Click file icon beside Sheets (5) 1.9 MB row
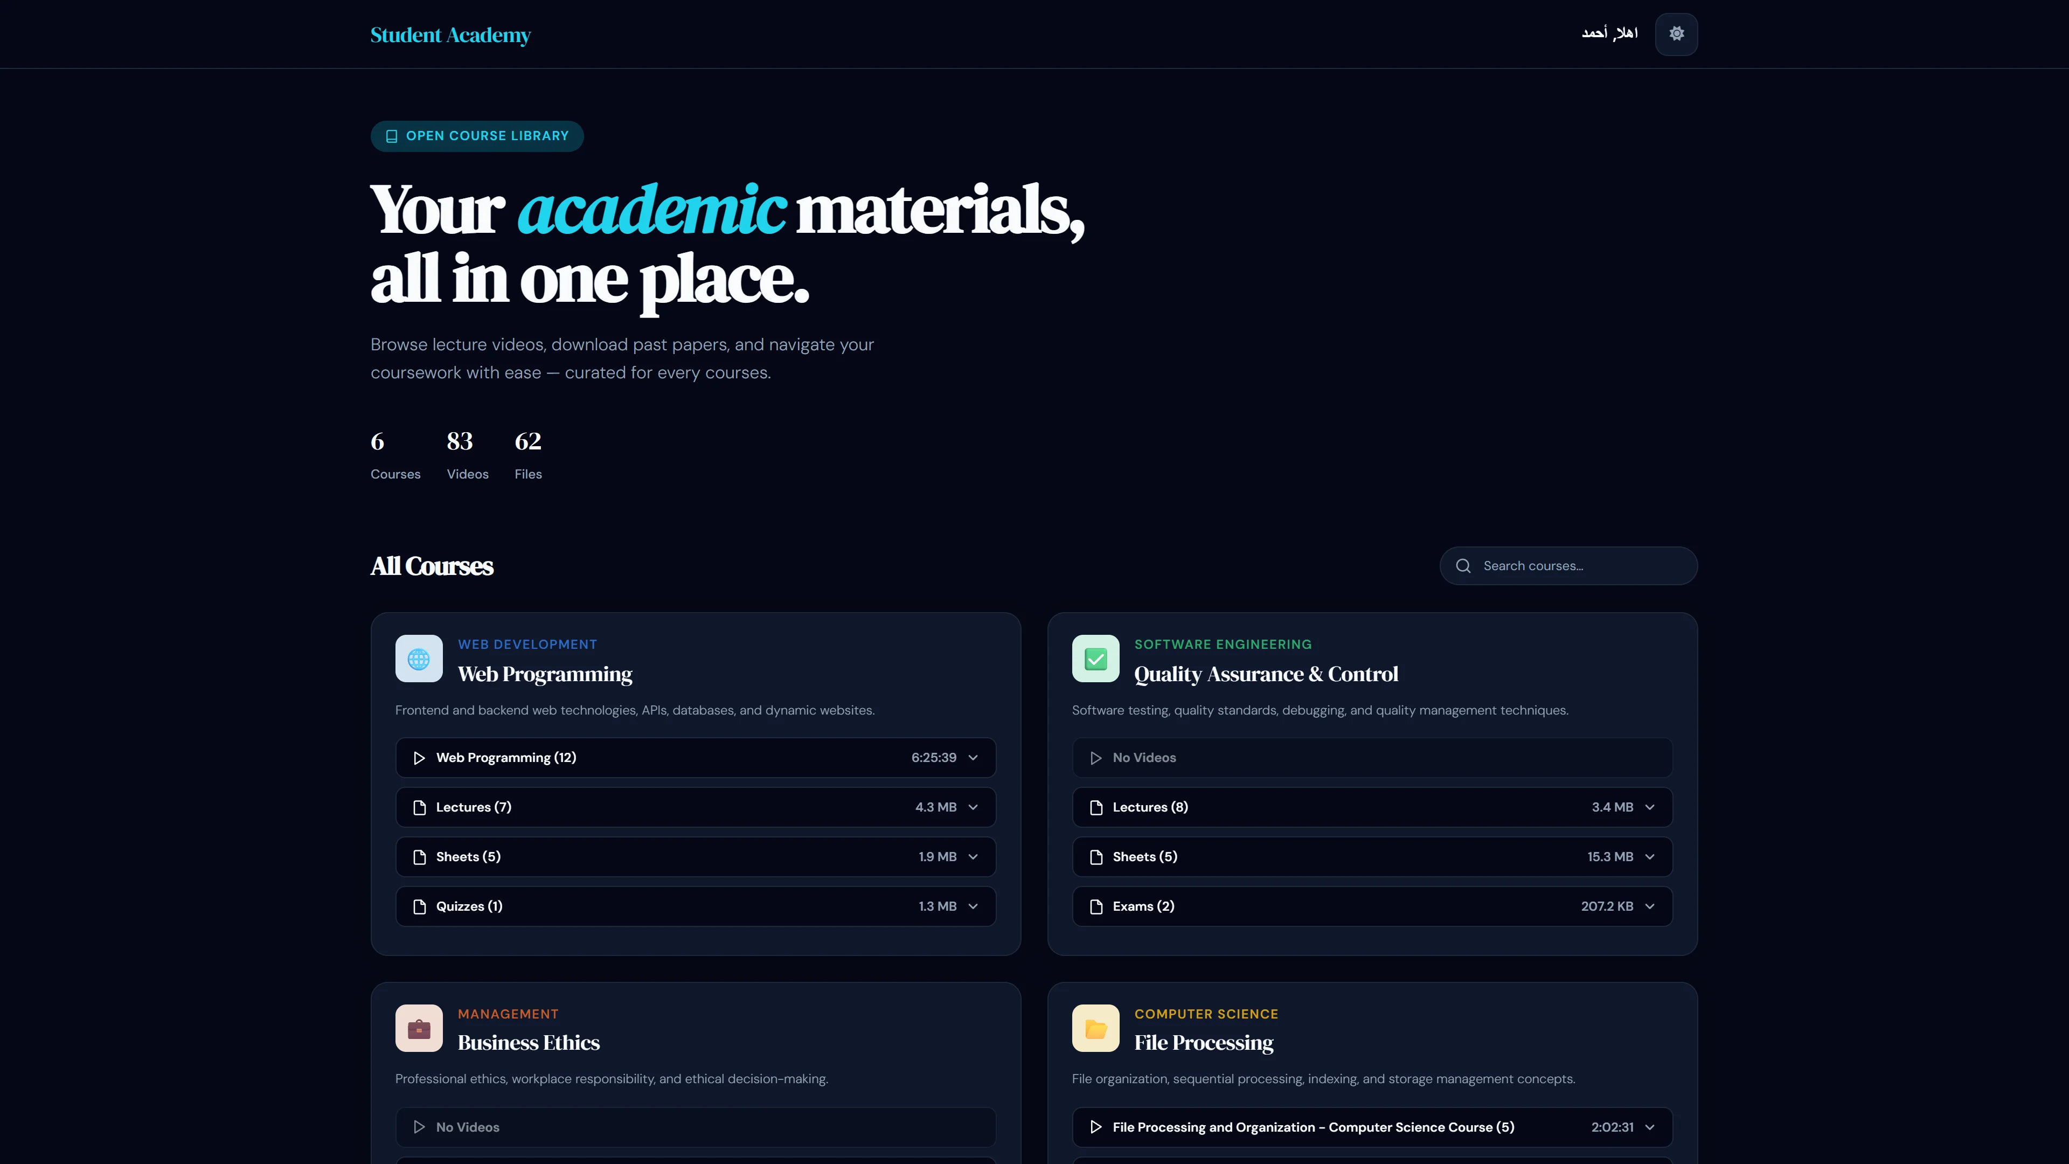This screenshot has width=2069, height=1164. (419, 857)
